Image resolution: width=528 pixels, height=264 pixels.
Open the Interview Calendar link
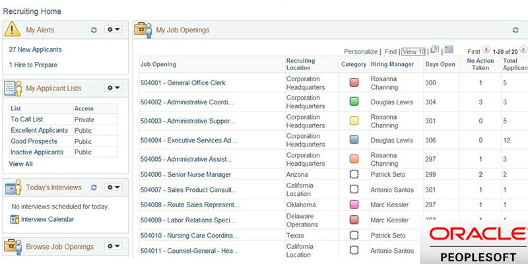pyautogui.click(x=48, y=219)
